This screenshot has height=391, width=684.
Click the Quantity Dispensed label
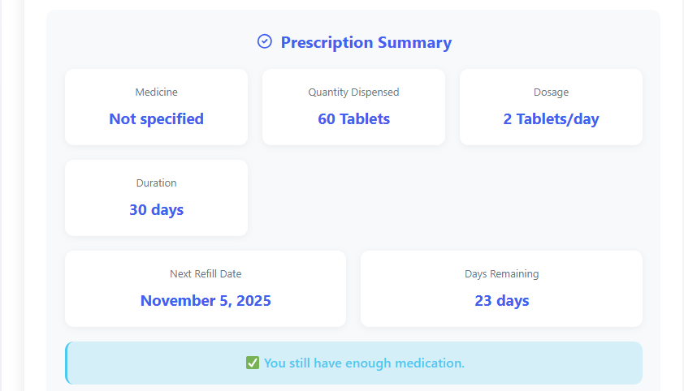[353, 92]
